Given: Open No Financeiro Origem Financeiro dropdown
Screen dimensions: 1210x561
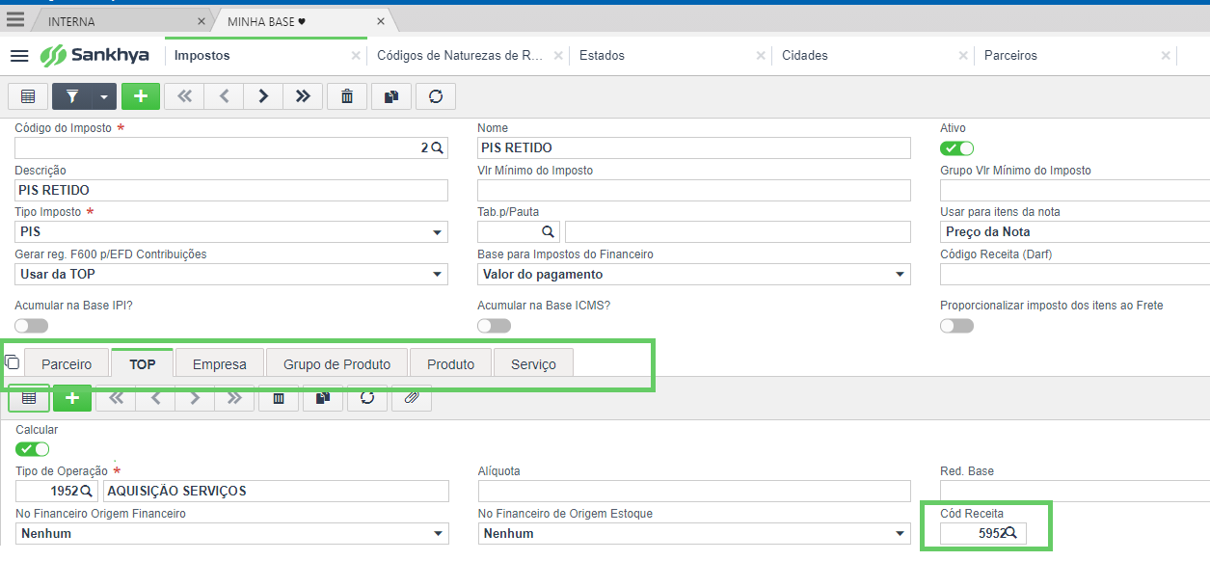Looking at the screenshot, I should [232, 533].
